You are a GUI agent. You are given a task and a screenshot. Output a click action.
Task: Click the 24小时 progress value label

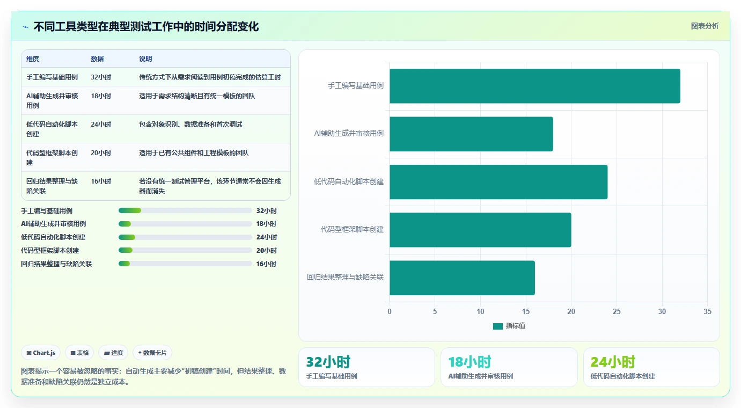tap(266, 237)
